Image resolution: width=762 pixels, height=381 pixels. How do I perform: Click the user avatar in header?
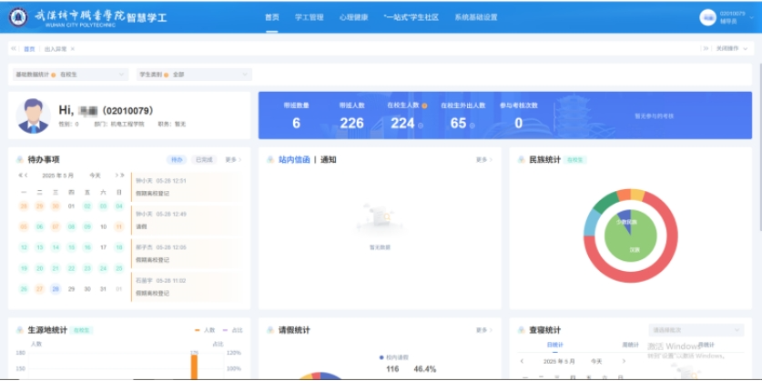(707, 17)
